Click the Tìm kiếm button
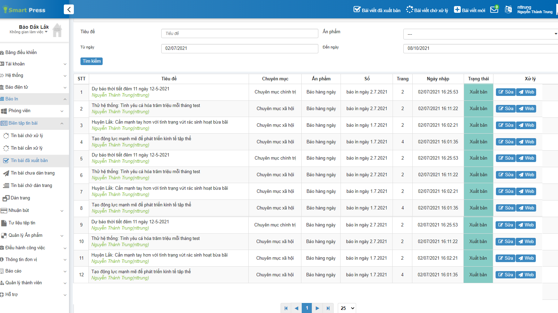Viewport: 558px width, 313px height. click(x=92, y=61)
